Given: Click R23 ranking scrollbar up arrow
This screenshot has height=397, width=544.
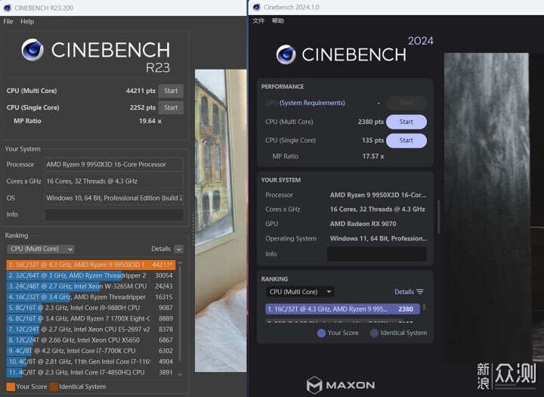Looking at the screenshot, I should (x=180, y=264).
